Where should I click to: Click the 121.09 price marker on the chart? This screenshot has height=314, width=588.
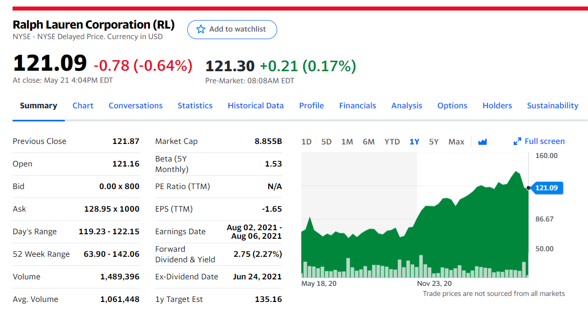[546, 188]
